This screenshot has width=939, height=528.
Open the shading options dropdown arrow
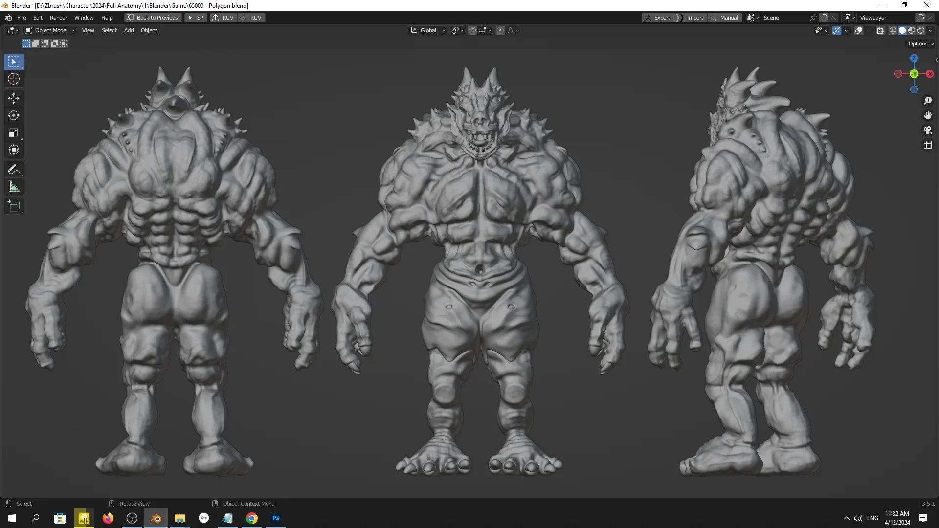(x=930, y=30)
